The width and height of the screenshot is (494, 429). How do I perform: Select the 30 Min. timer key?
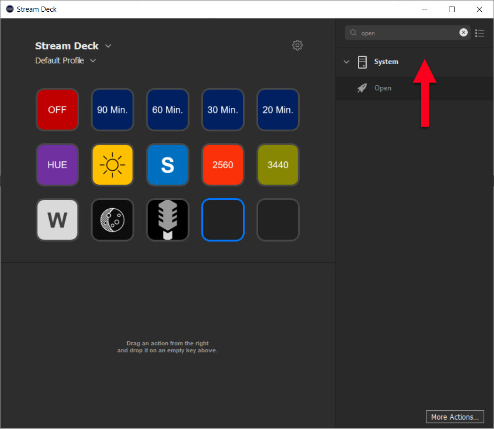(x=223, y=109)
